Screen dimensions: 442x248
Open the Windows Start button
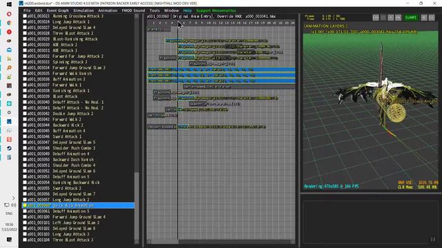(x=9, y=5)
